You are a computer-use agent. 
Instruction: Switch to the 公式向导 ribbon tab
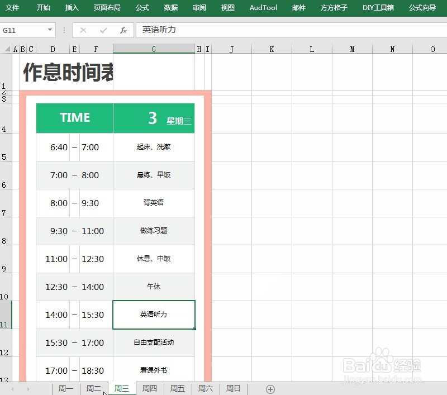coord(422,8)
